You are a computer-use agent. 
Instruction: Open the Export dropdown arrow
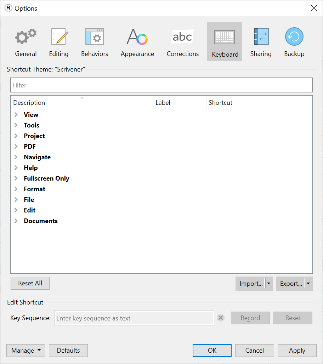(308, 284)
